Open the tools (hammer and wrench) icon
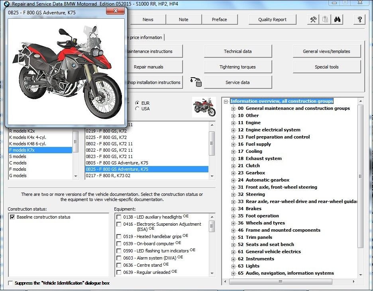This screenshot has height=291, width=373. (313, 20)
